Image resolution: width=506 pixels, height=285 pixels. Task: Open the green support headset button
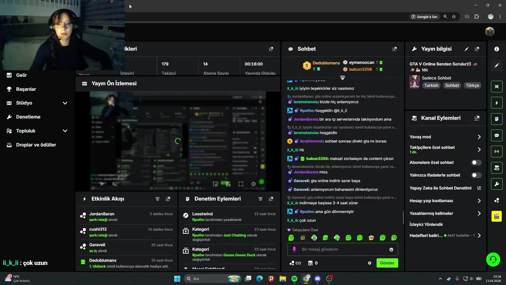(x=493, y=260)
